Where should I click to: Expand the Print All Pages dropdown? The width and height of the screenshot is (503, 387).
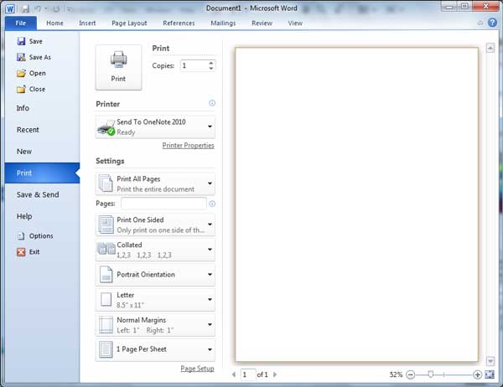tap(155, 183)
